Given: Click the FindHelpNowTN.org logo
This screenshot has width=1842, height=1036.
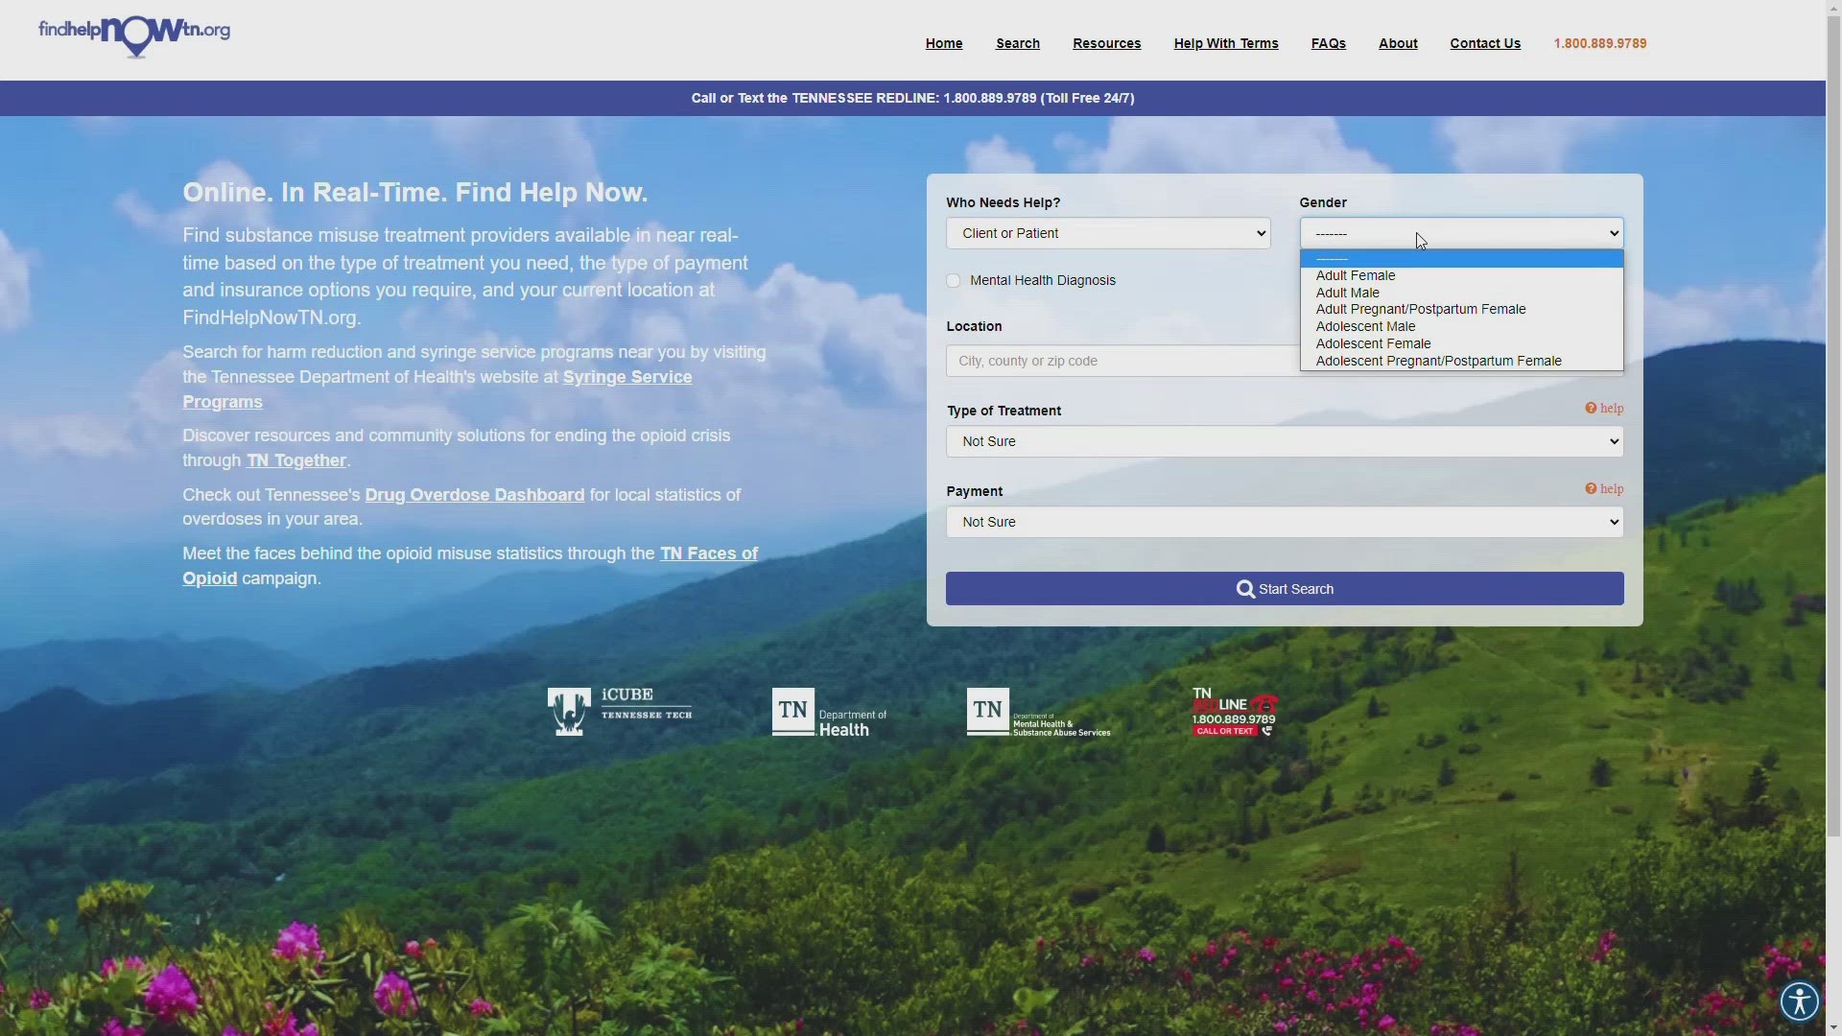Looking at the screenshot, I should [134, 37].
